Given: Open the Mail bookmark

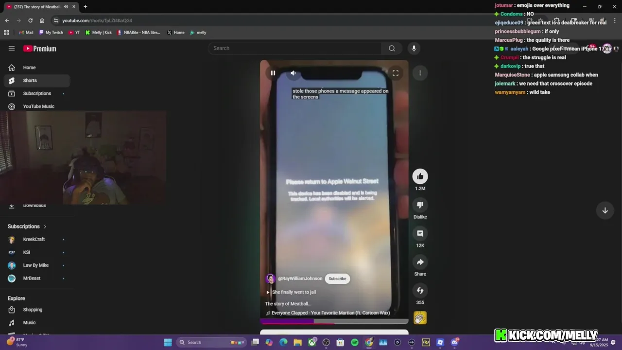Looking at the screenshot, I should pyautogui.click(x=26, y=33).
